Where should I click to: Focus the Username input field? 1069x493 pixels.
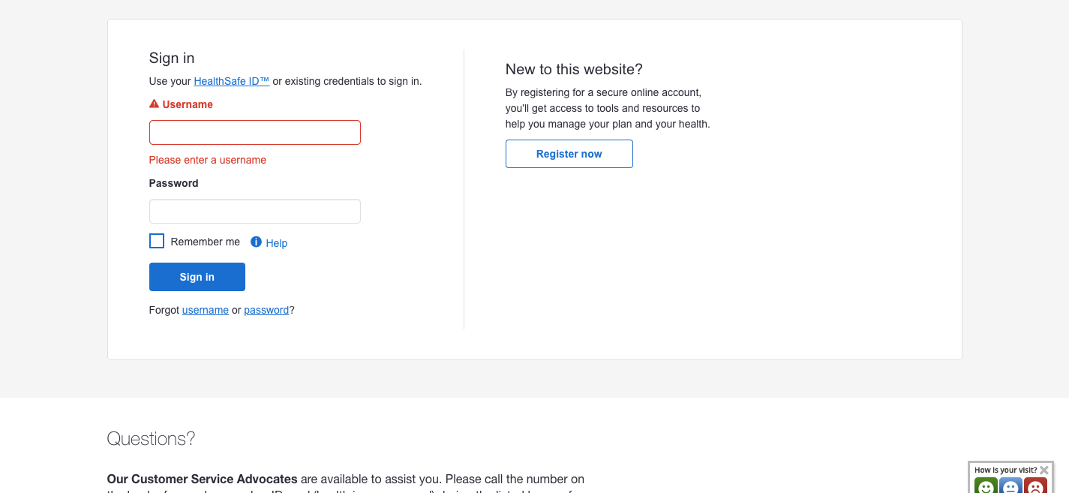click(255, 132)
